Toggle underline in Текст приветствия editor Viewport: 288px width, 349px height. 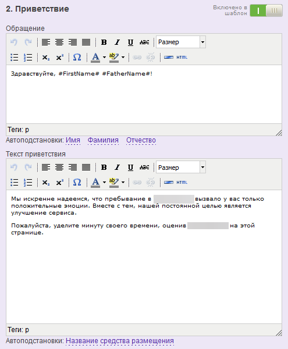pyautogui.click(x=131, y=167)
